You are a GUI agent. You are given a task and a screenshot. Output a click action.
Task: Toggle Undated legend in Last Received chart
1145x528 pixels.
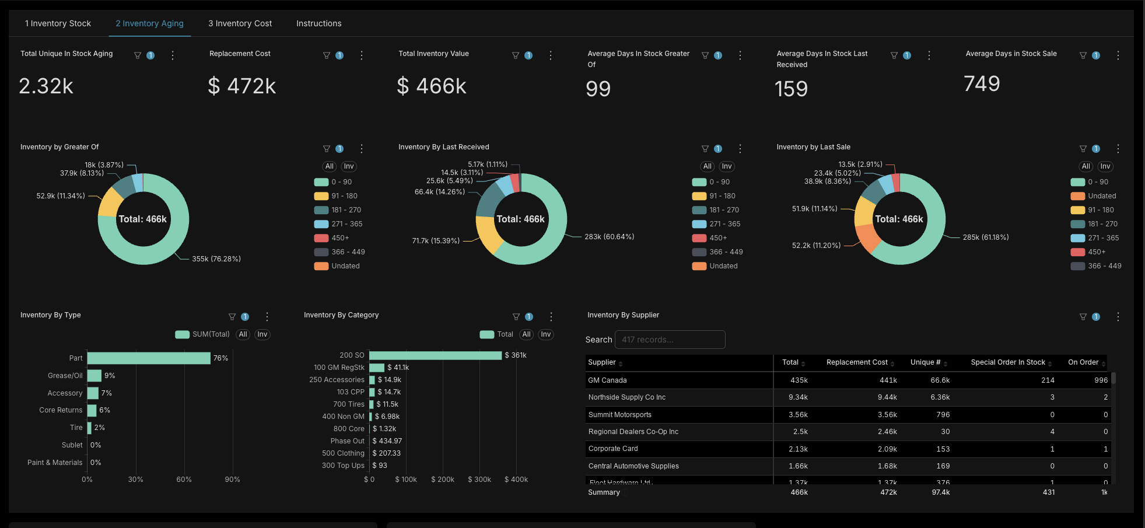click(715, 266)
